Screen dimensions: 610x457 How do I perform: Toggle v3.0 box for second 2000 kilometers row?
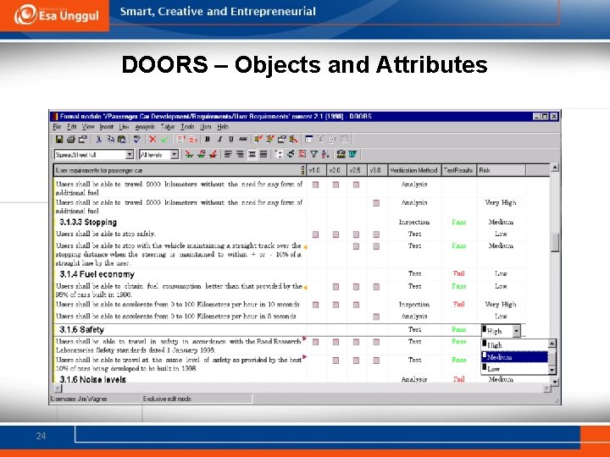pyautogui.click(x=376, y=203)
